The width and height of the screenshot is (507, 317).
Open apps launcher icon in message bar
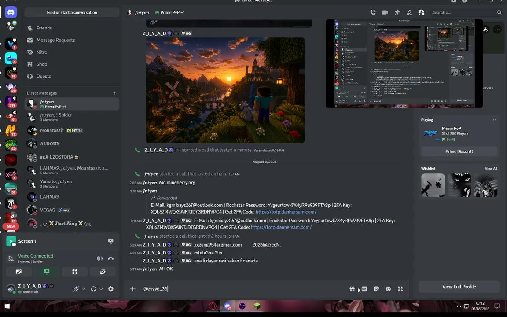[400, 289]
